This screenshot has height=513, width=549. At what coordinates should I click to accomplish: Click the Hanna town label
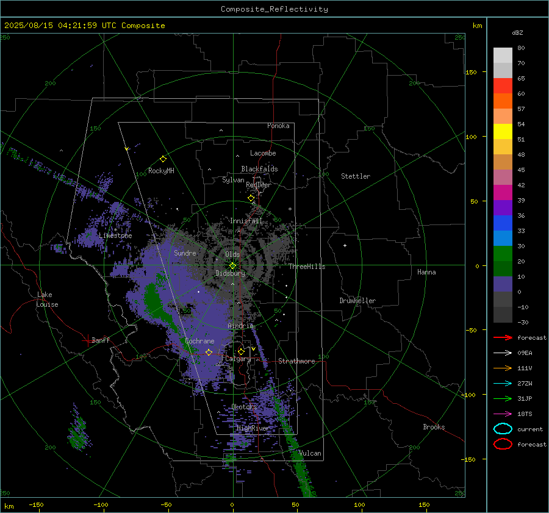tap(426, 272)
